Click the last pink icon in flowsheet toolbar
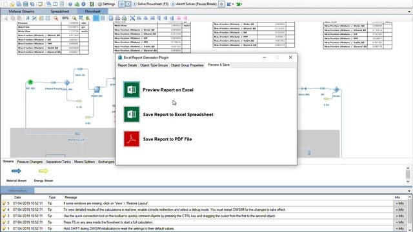The width and height of the screenshot is (413, 232). [185, 18]
